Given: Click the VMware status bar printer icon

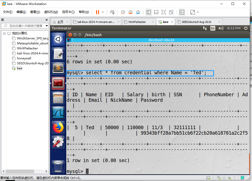Looking at the screenshot, I should [x=224, y=178].
